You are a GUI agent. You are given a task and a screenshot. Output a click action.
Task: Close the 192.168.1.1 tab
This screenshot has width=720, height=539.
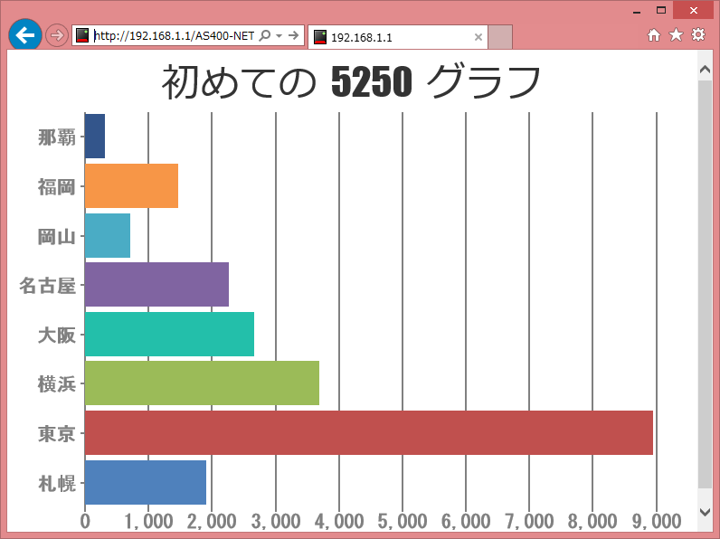[478, 37]
